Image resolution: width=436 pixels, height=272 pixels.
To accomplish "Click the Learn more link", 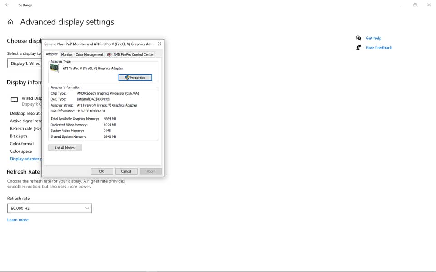I will [18, 220].
